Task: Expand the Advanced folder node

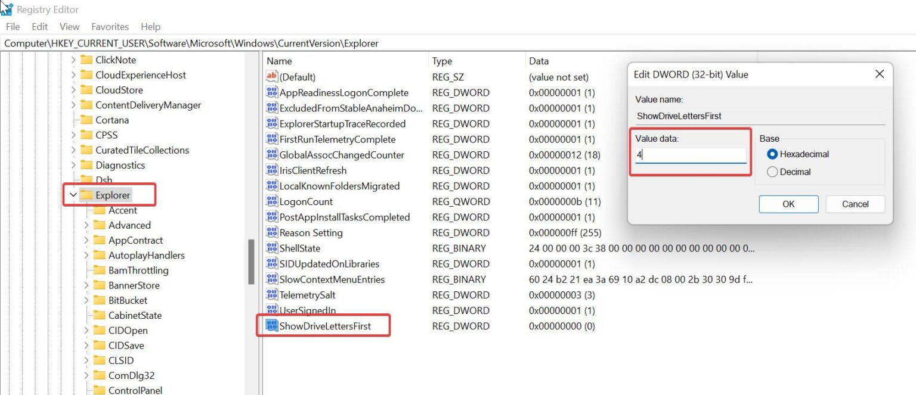Action: [x=86, y=225]
